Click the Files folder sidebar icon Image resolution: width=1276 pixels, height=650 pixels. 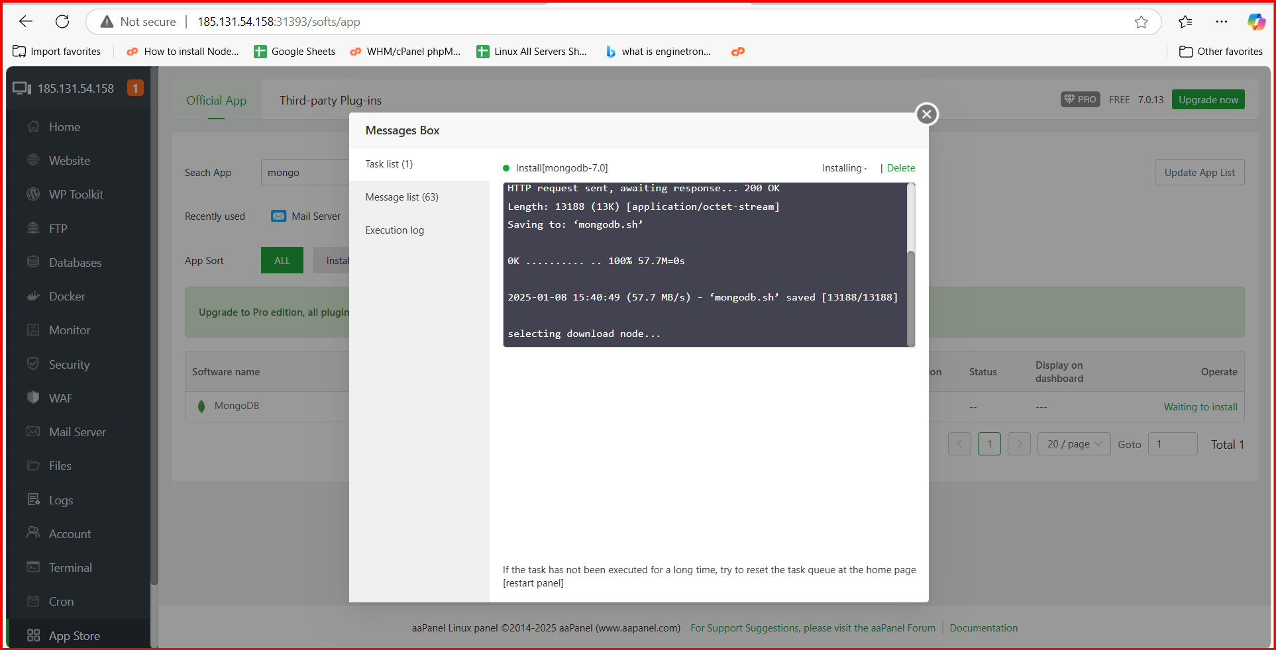click(33, 465)
